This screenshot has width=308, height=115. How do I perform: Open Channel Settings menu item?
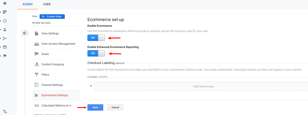click(56, 85)
